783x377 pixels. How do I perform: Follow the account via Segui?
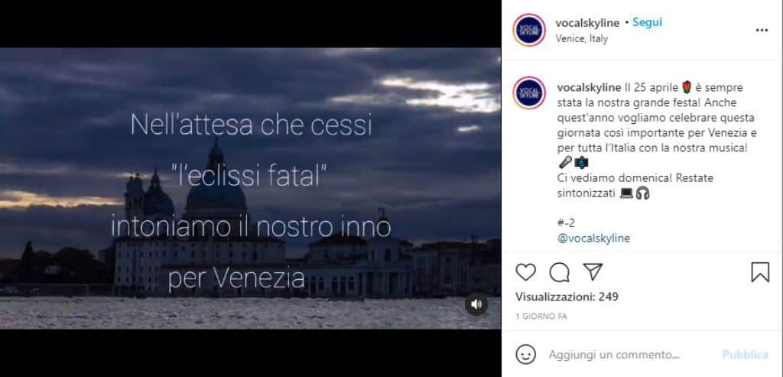[x=647, y=22]
